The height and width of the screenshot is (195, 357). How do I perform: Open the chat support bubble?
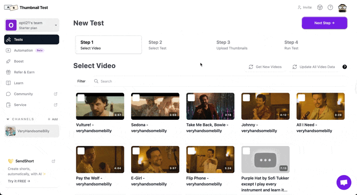(x=344, y=182)
